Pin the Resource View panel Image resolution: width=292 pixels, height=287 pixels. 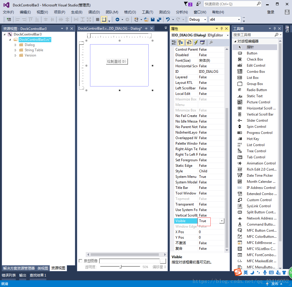67,29
